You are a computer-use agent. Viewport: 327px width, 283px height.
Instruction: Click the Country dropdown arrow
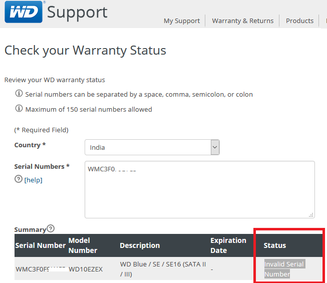215,147
